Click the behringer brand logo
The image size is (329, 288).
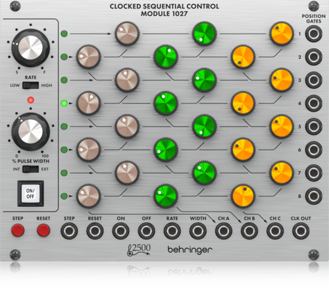(x=190, y=250)
